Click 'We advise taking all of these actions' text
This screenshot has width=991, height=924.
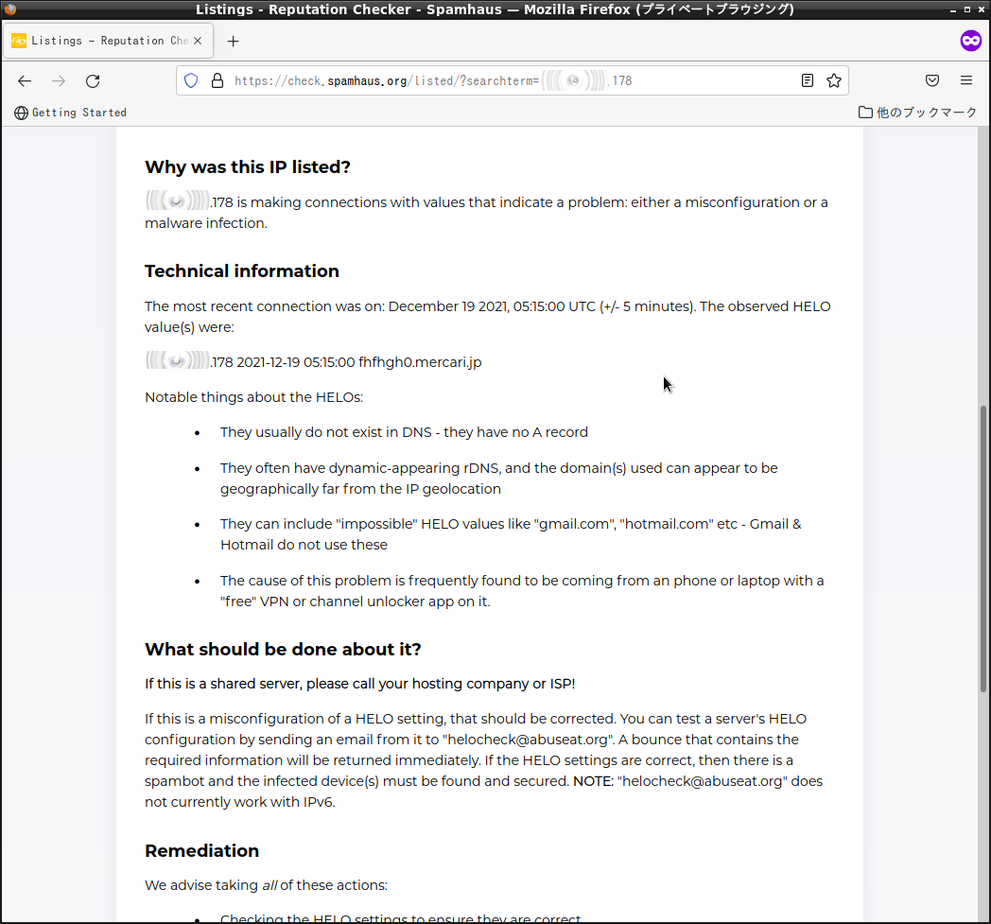pos(266,885)
